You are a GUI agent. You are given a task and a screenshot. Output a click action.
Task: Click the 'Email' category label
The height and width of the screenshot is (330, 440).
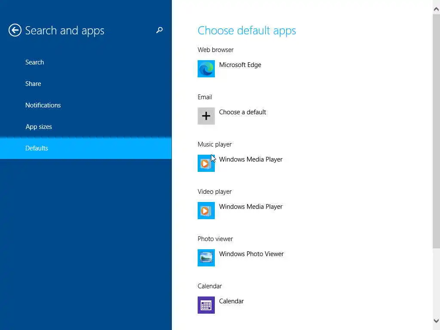(x=205, y=97)
